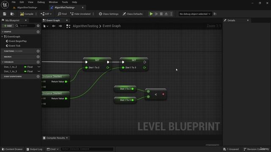Screen dimensions: 271x152
Task: Open the Output Log
Action: click(x=34, y=149)
